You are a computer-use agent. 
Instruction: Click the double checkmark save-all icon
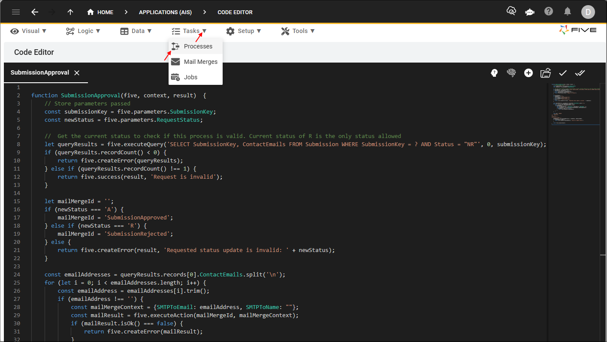click(x=580, y=73)
